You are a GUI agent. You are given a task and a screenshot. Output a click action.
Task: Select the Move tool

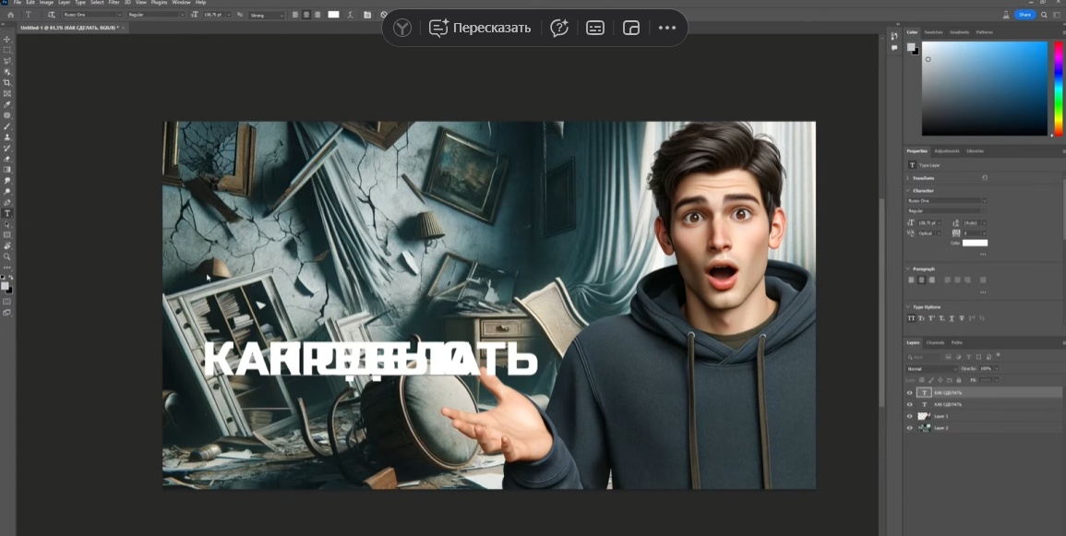point(6,39)
